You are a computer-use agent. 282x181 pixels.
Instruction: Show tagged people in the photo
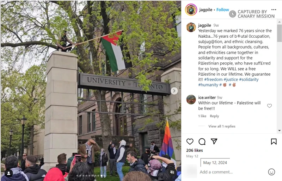(x=8, y=173)
